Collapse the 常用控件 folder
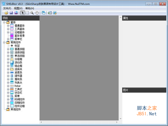This screenshot has width=168, height=126. coord(4,42)
